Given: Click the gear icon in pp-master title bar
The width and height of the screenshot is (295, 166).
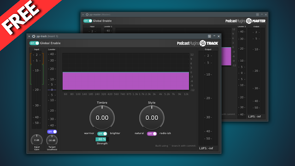Looking at the screenshot, I should coord(87,14).
